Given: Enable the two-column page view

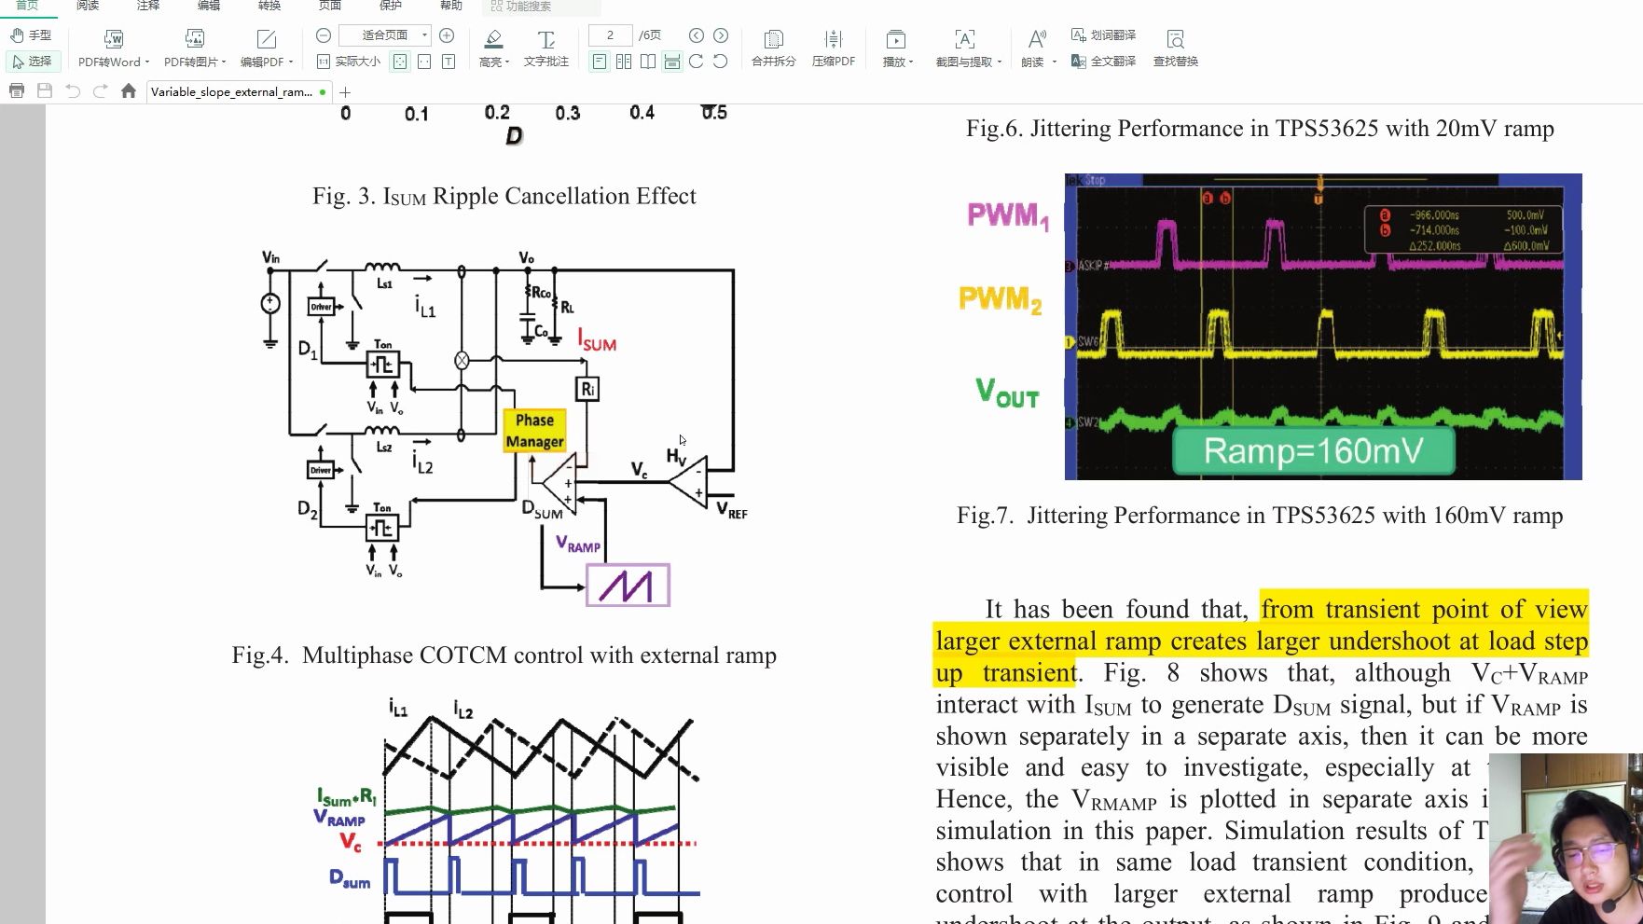Looking at the screenshot, I should tap(625, 62).
